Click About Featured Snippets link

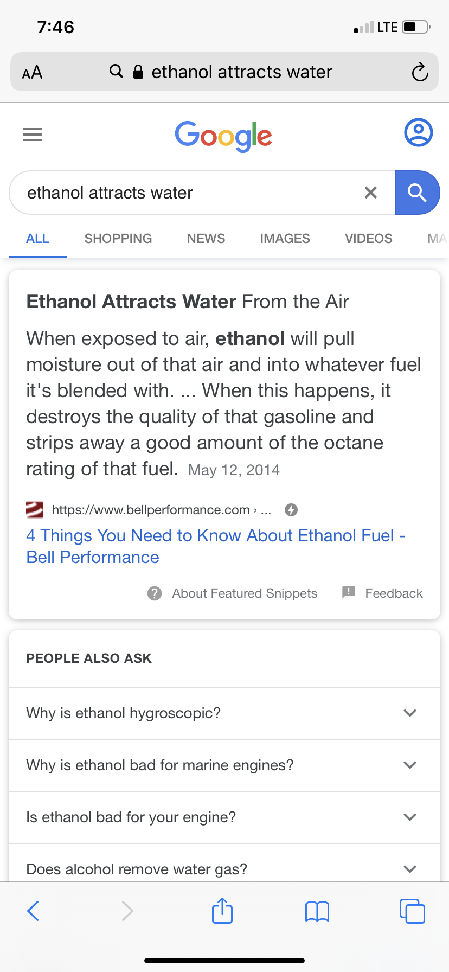(x=244, y=593)
